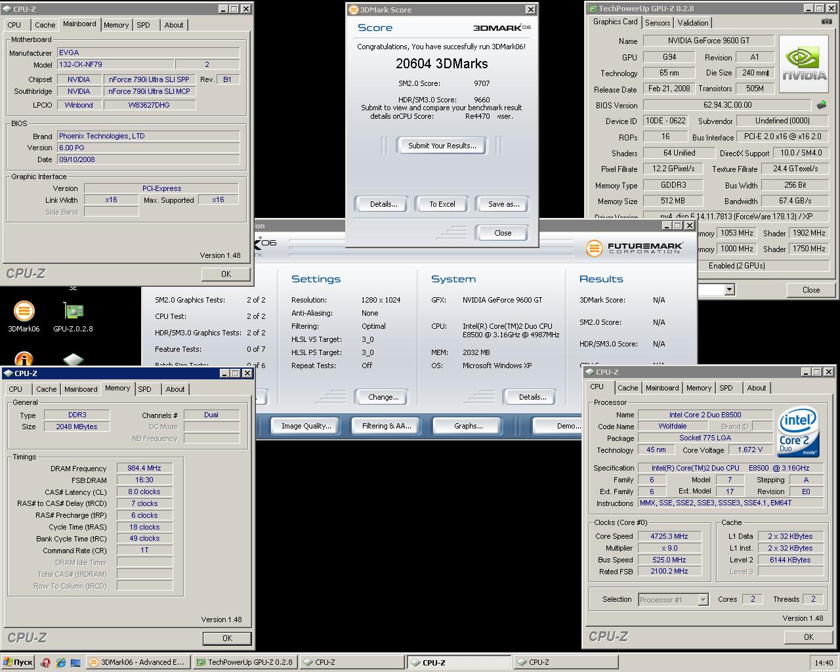This screenshot has width=840, height=672.
Task: Open the 3DMark06 desktop shortcut
Action: pos(24,316)
